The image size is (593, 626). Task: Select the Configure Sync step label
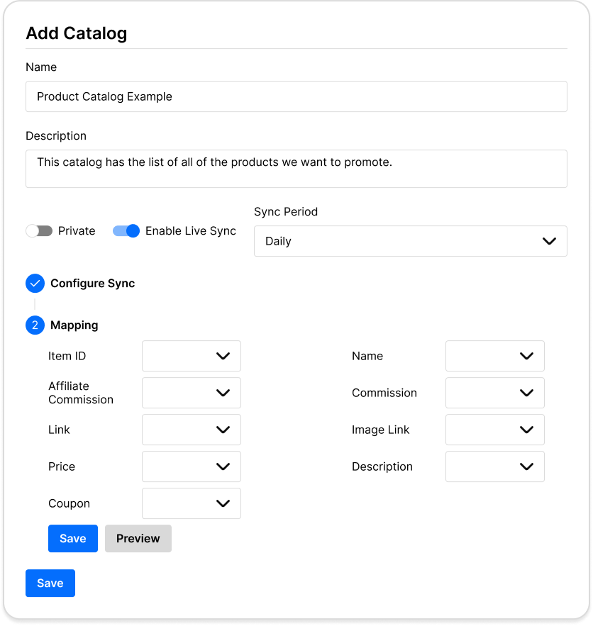coord(92,284)
